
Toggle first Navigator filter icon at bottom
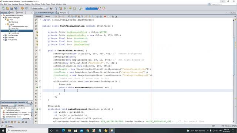click(3, 122)
